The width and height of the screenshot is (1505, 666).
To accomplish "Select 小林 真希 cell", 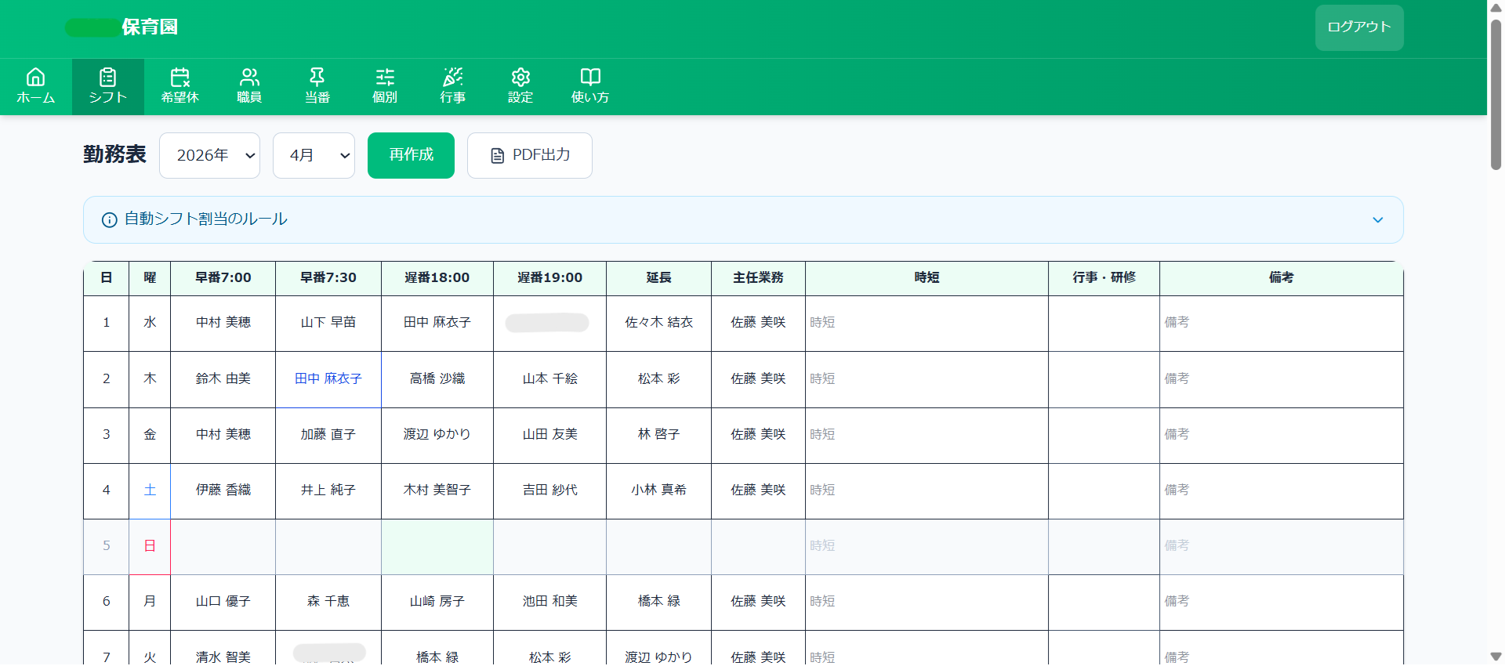I will (658, 490).
